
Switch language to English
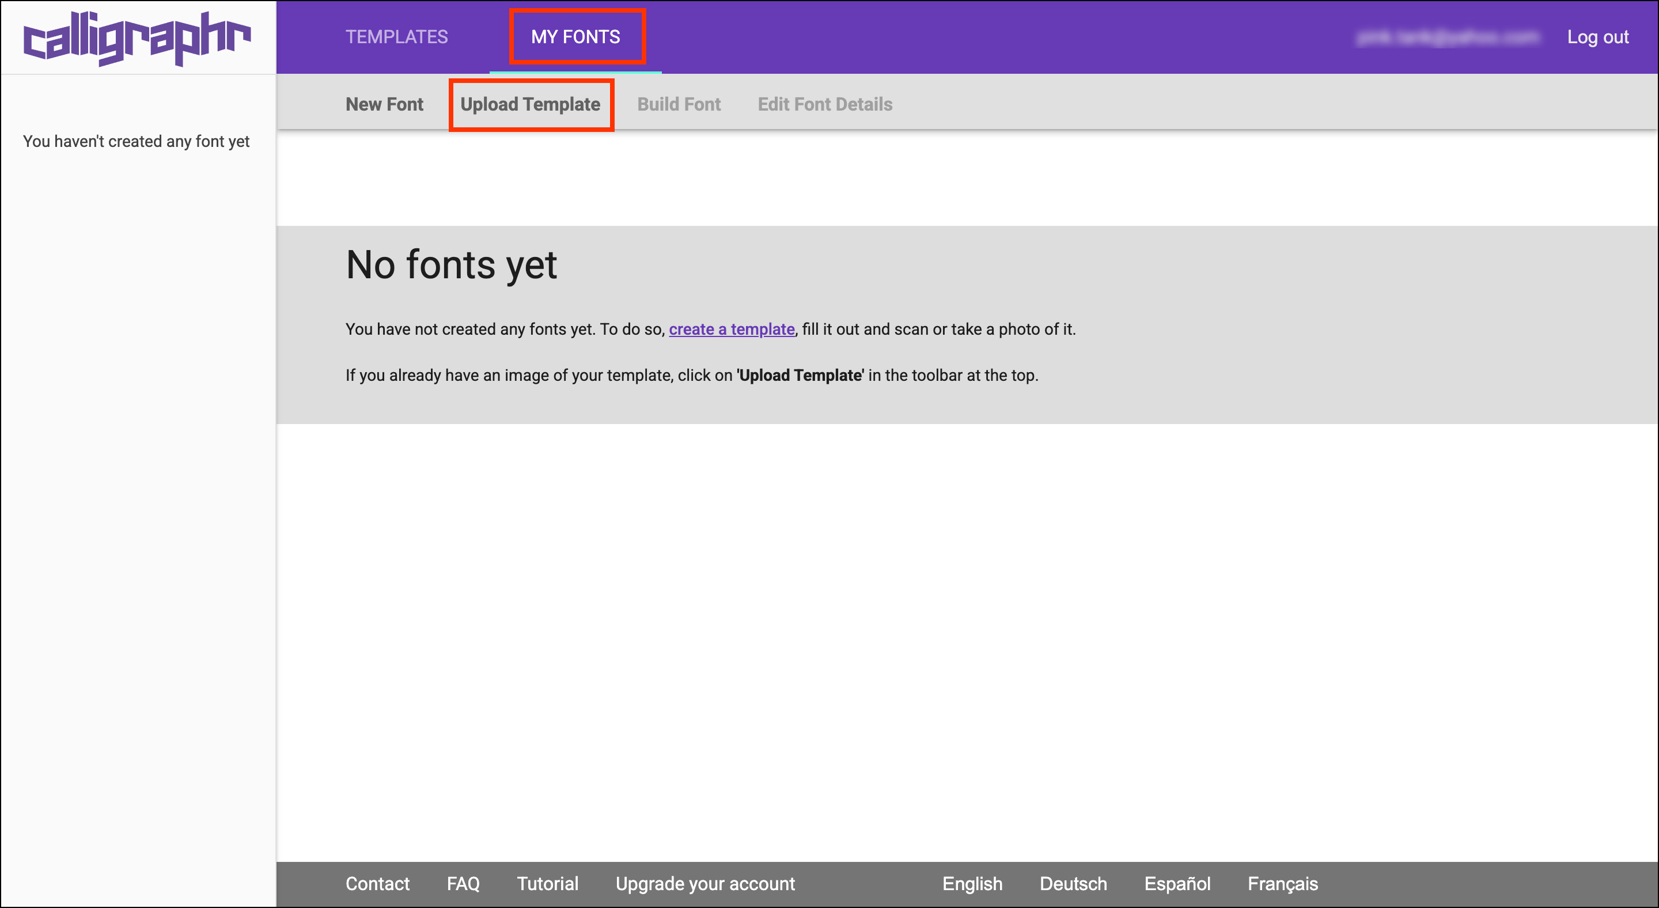972,884
